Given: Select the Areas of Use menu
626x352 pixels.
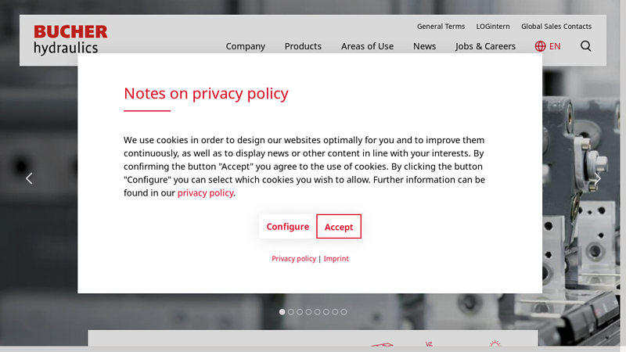Looking at the screenshot, I should click(x=367, y=46).
